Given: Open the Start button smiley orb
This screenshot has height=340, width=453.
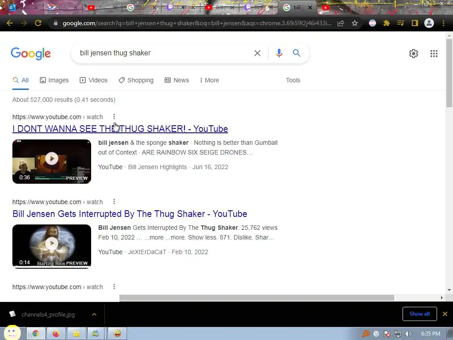Looking at the screenshot, I should point(12,333).
